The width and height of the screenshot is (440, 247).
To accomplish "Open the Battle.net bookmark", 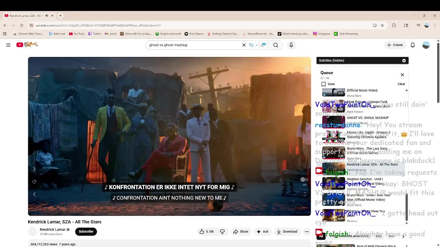I will point(57,34).
